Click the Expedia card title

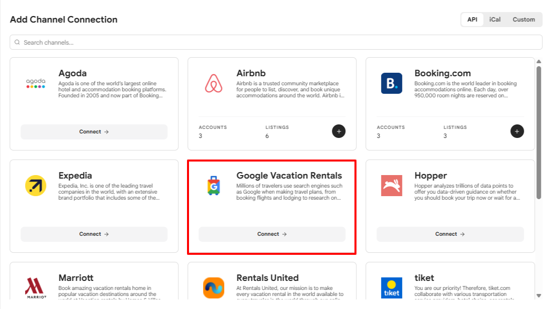[75, 175]
